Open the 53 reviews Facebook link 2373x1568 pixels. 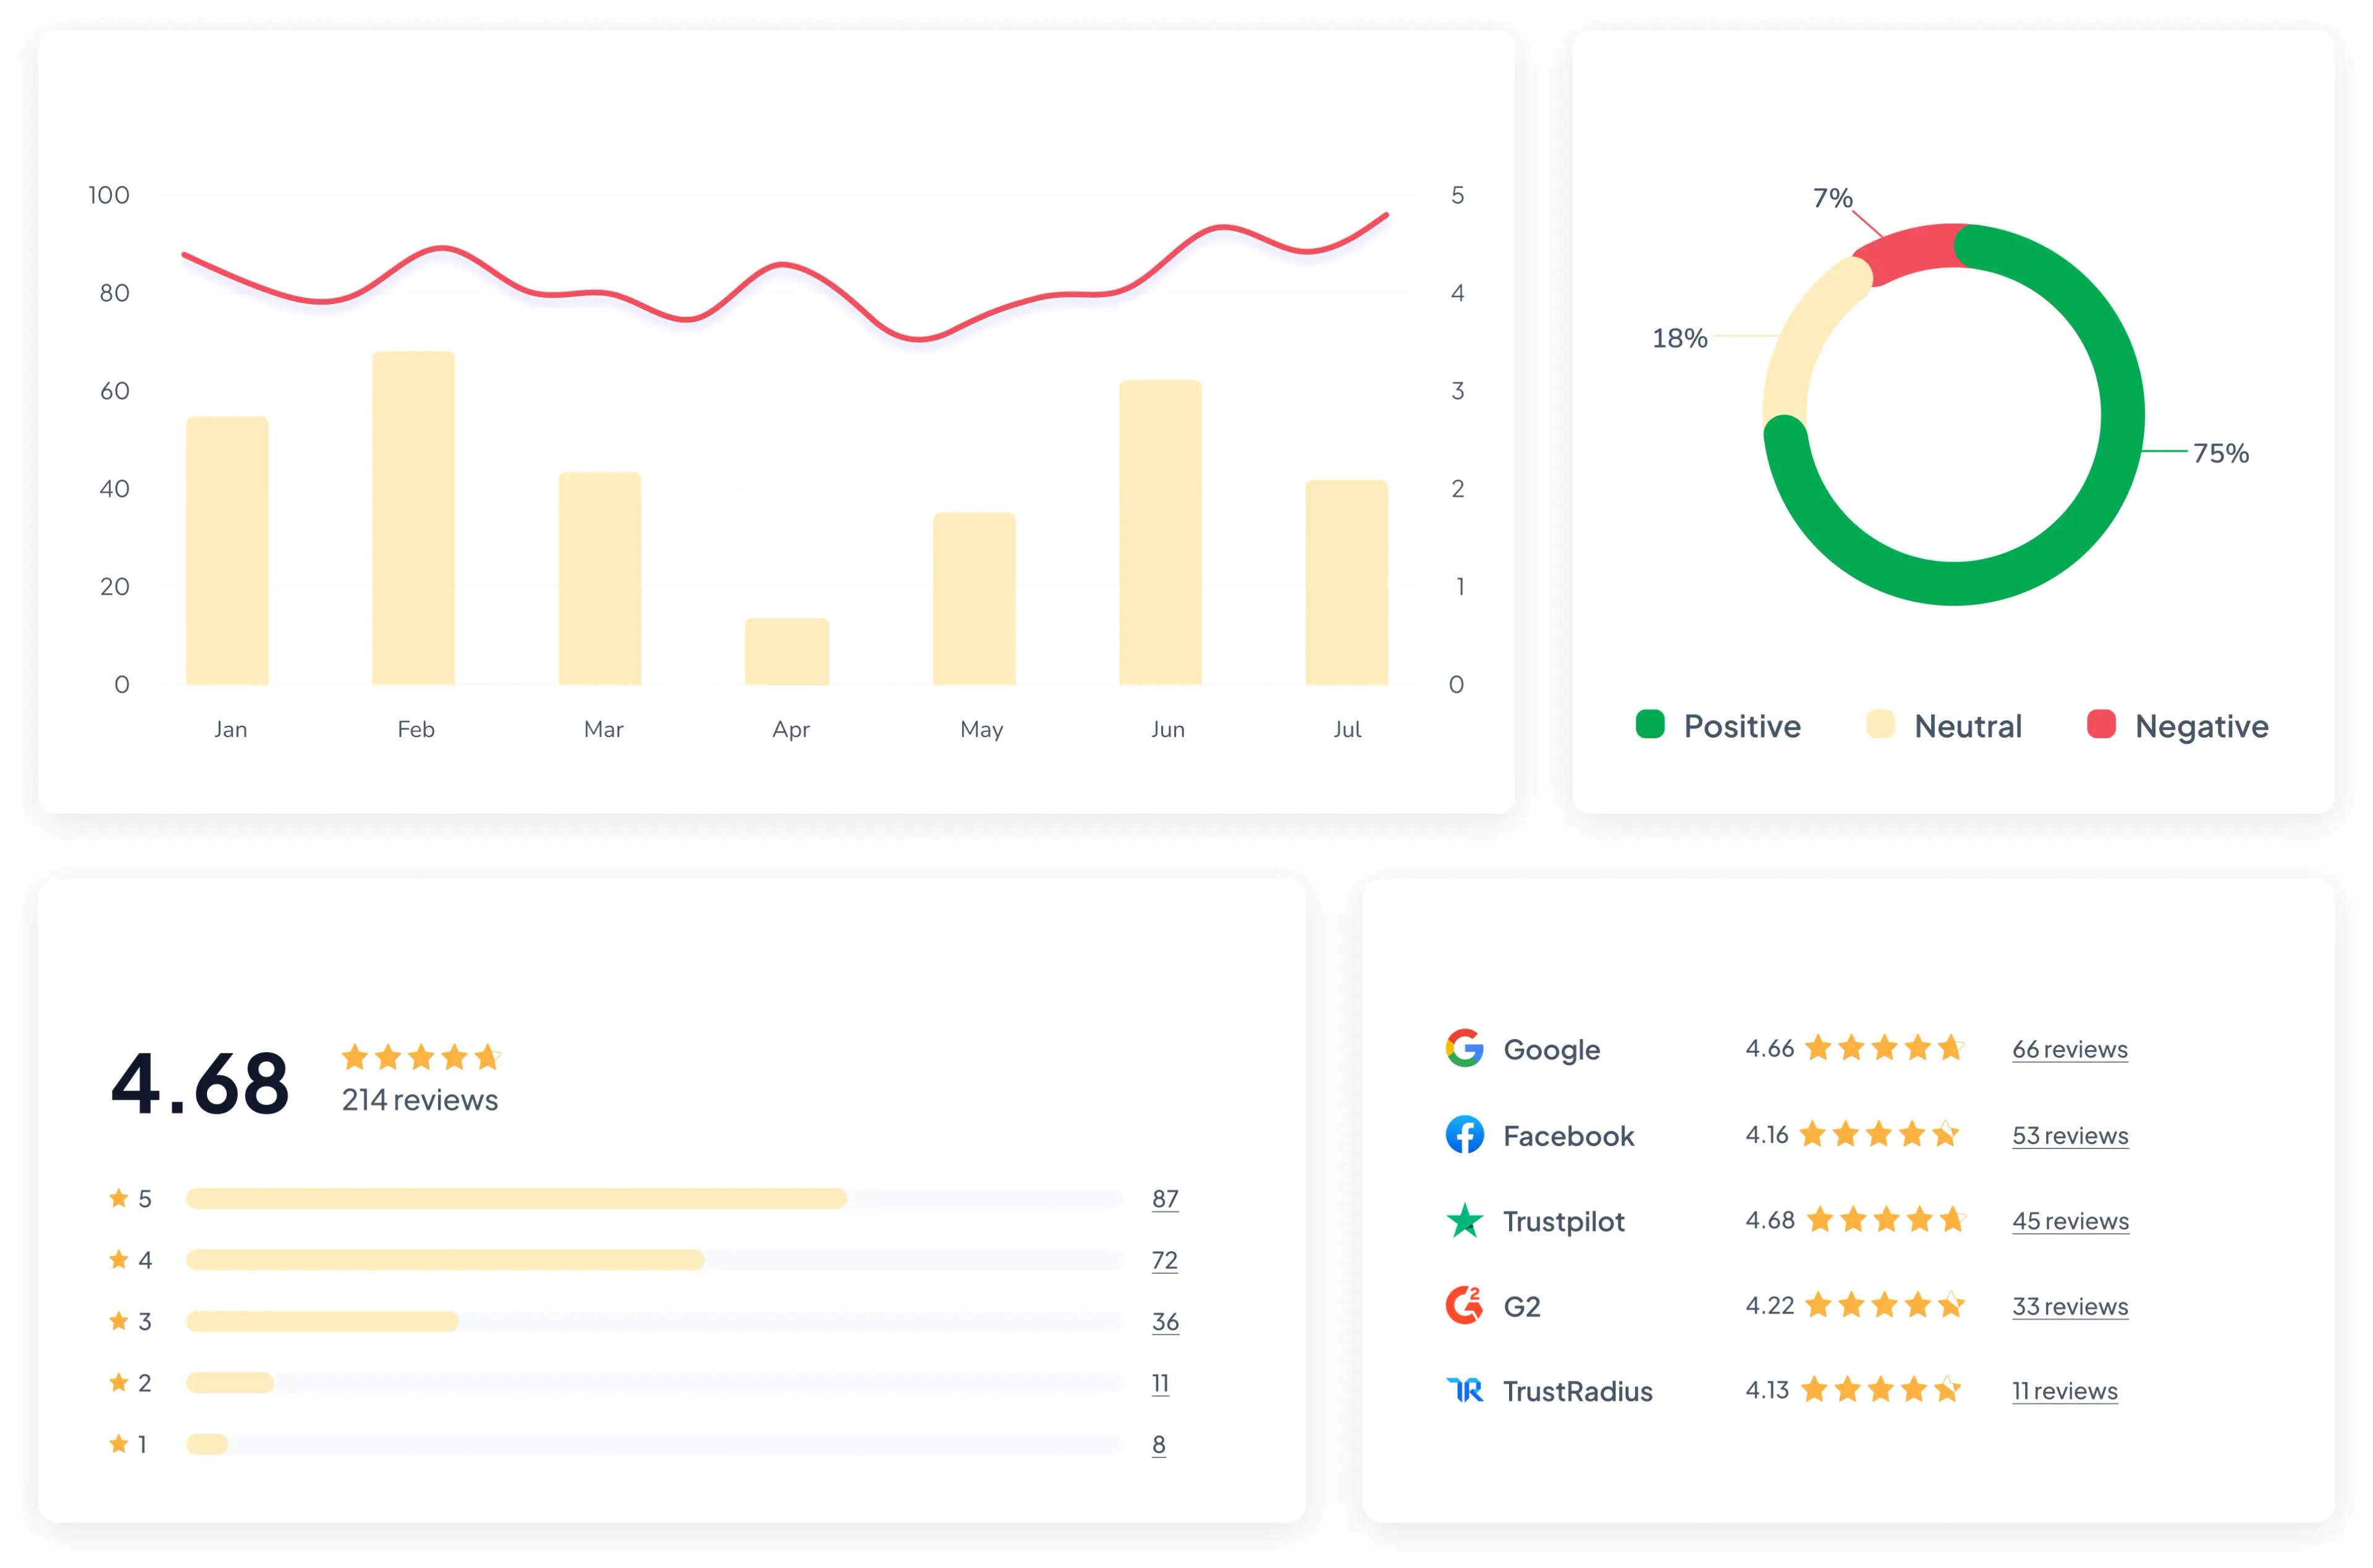click(2069, 1135)
